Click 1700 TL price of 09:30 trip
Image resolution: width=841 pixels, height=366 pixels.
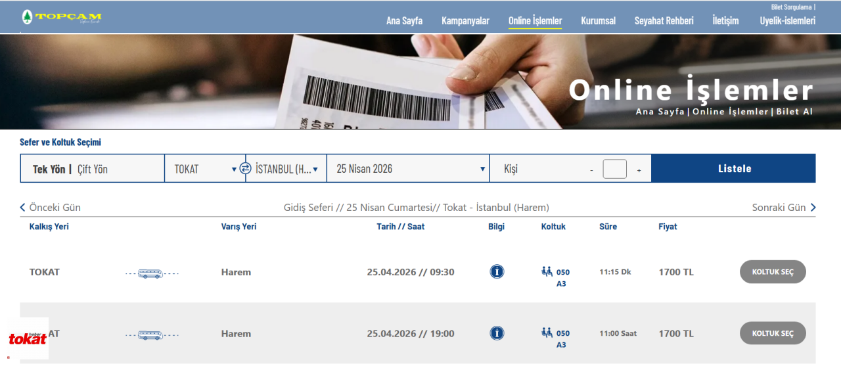click(x=676, y=272)
